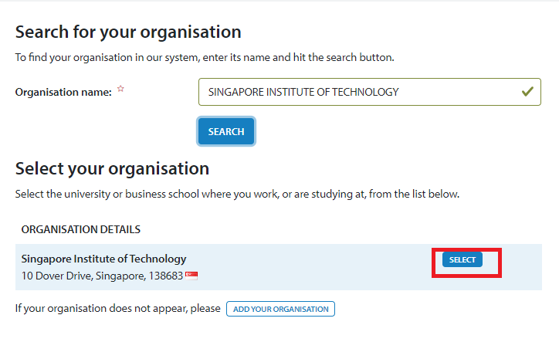Click the text 'If your organisation does not appear, please'
559x342 pixels.
[x=118, y=309]
